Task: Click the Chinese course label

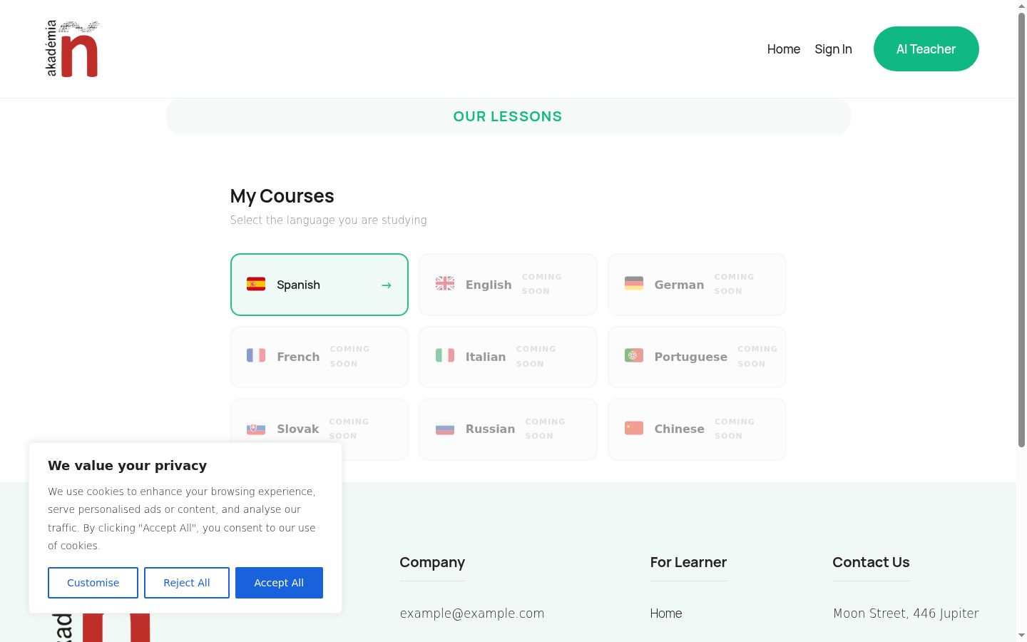Action: coord(680,429)
